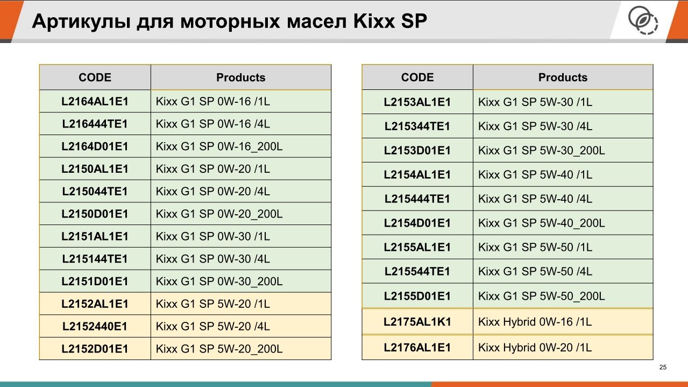The image size is (688, 387).
Task: Select code cell L2152440E1
Action: coord(95,327)
